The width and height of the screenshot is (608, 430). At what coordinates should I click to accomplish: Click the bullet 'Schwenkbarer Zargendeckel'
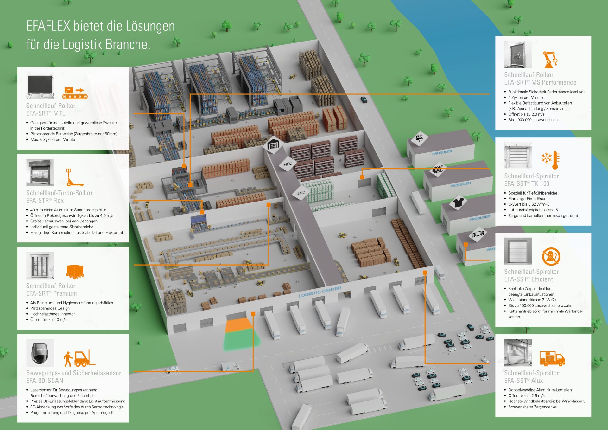(533, 407)
